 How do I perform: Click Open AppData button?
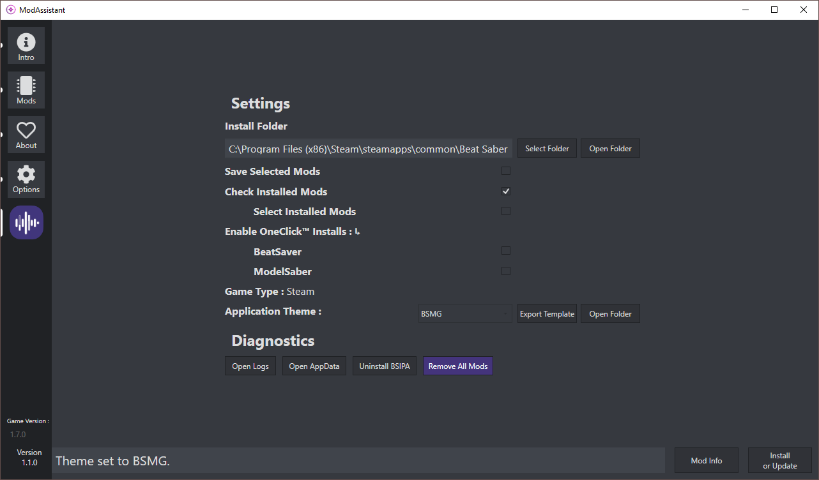[x=314, y=366]
